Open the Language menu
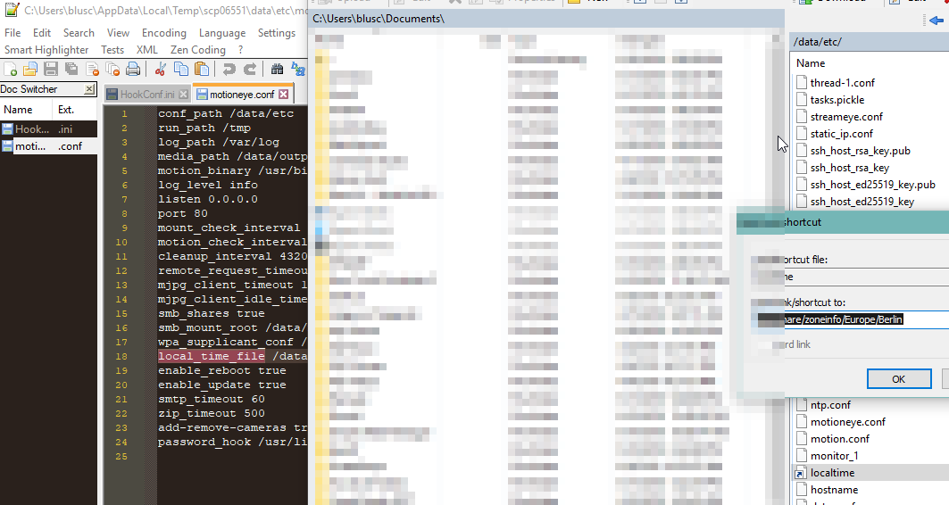This screenshot has height=505, width=949. (222, 33)
